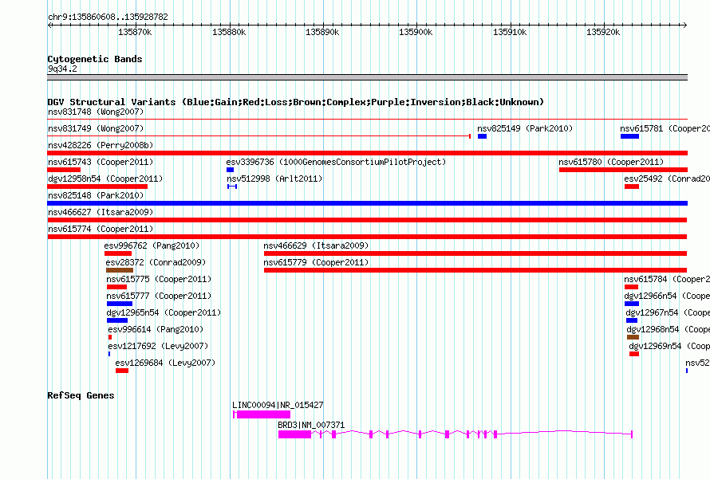Image resolution: width=710 pixels, height=479 pixels.
Task: Open nsv825148 (Park2010) label
Action: (x=96, y=195)
